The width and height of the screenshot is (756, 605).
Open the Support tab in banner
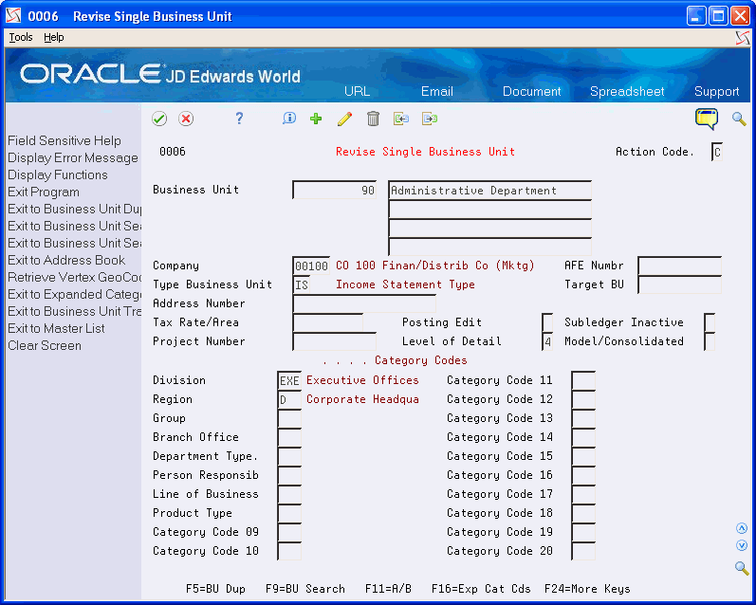pyautogui.click(x=716, y=92)
